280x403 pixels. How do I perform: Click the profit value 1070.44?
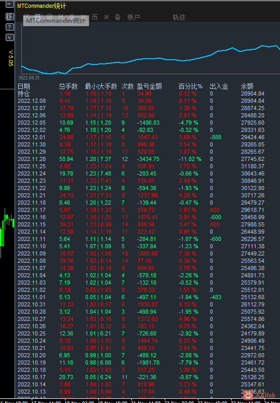(x=148, y=217)
